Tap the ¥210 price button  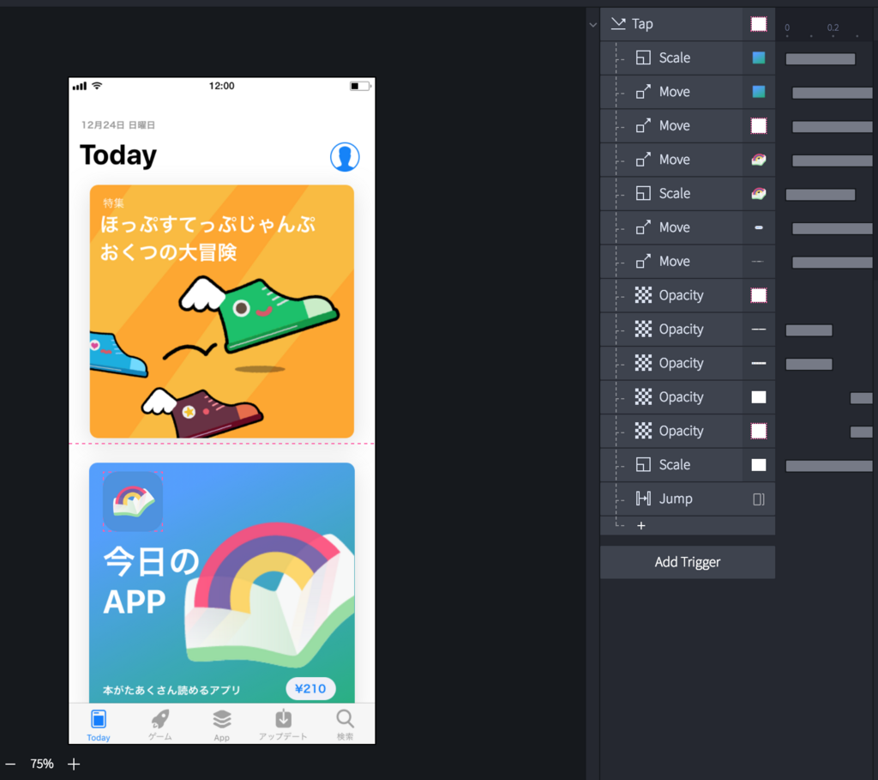[310, 689]
